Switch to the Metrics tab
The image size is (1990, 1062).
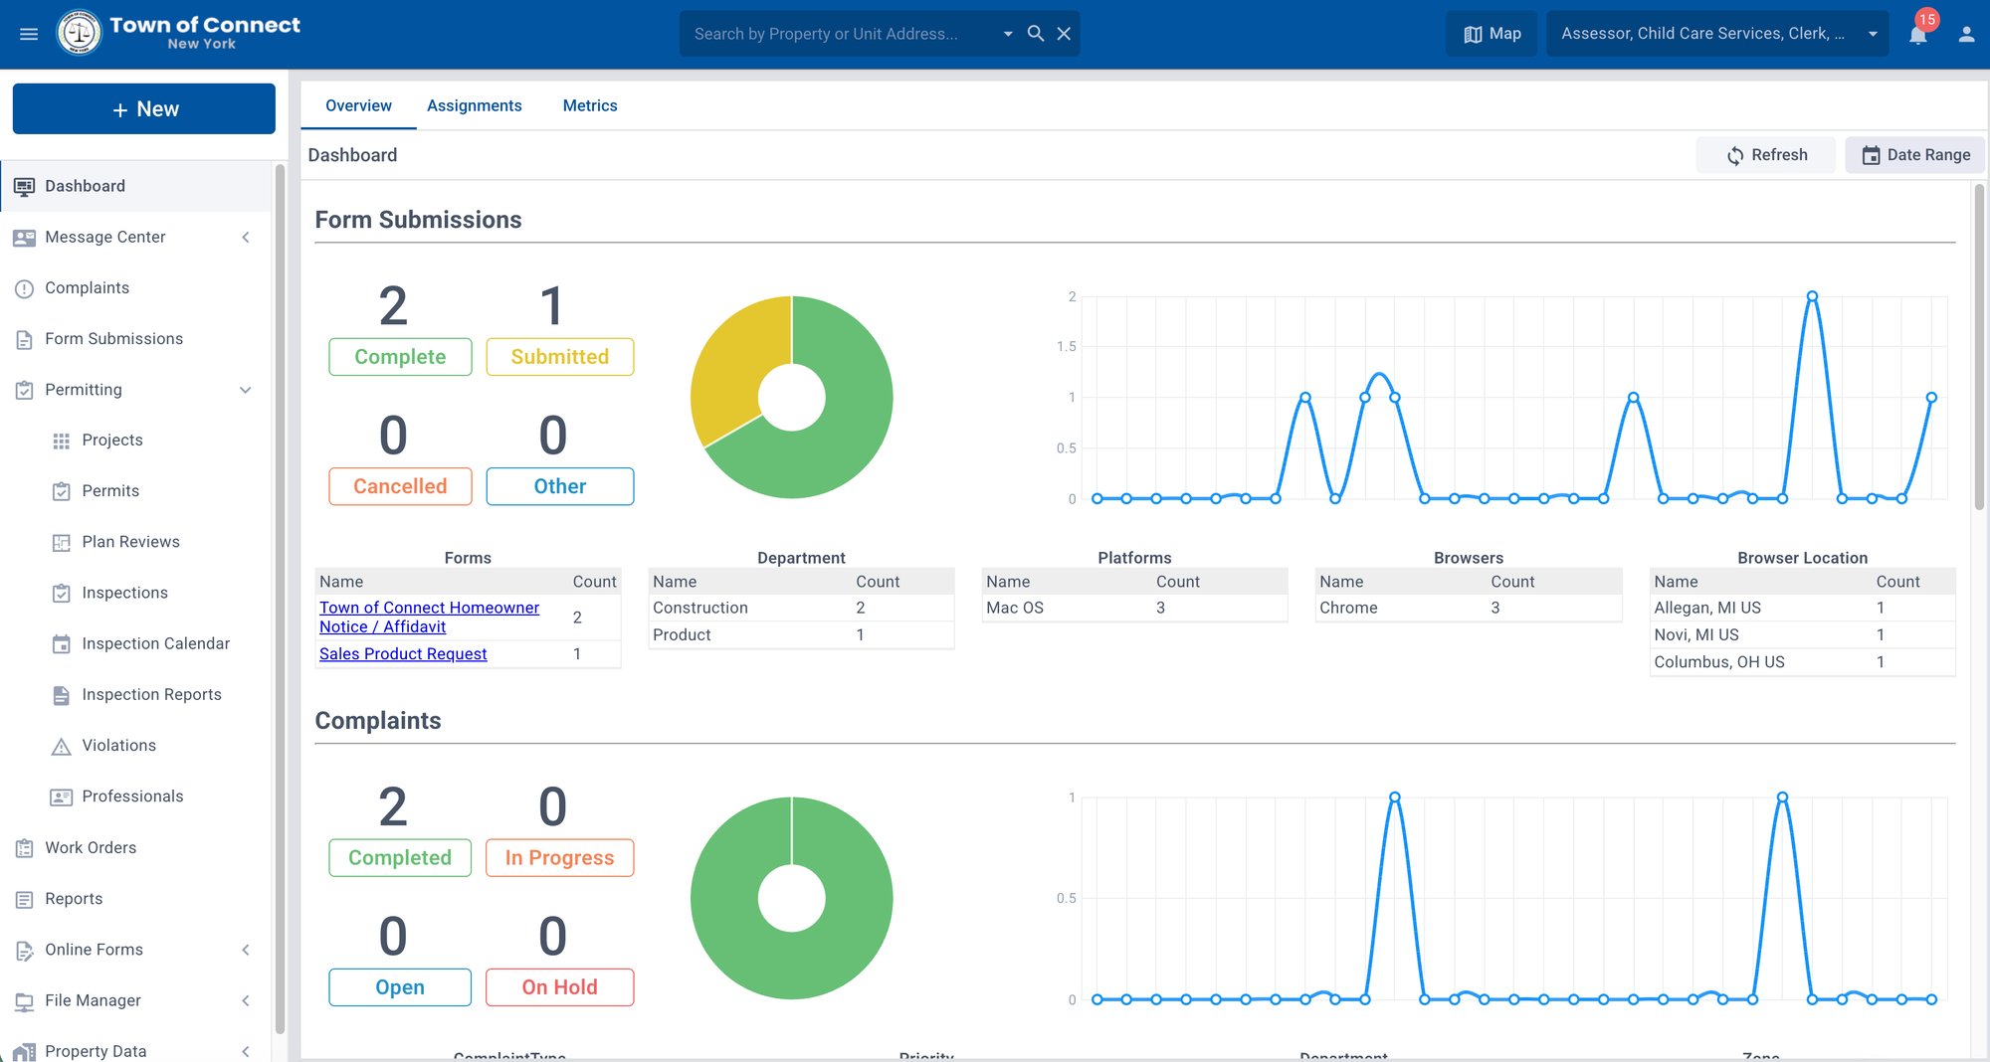click(x=589, y=105)
